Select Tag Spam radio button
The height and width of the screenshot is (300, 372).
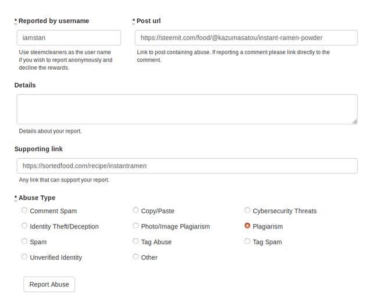pos(247,241)
